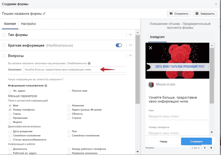Check the Должность checkbox
Screen dimensions: 221x155
10,149
